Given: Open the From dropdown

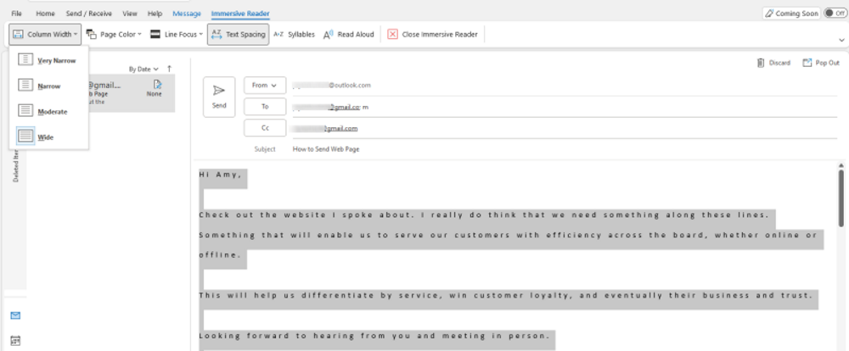Looking at the screenshot, I should [x=265, y=85].
